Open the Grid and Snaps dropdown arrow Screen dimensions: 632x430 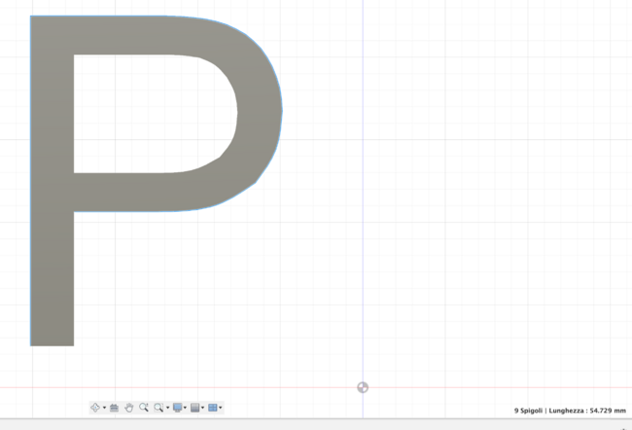[203, 408]
